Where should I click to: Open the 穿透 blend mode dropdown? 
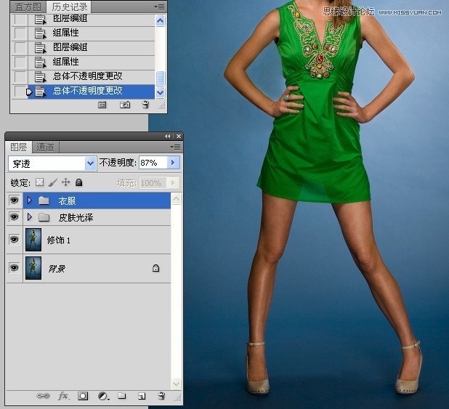click(90, 163)
